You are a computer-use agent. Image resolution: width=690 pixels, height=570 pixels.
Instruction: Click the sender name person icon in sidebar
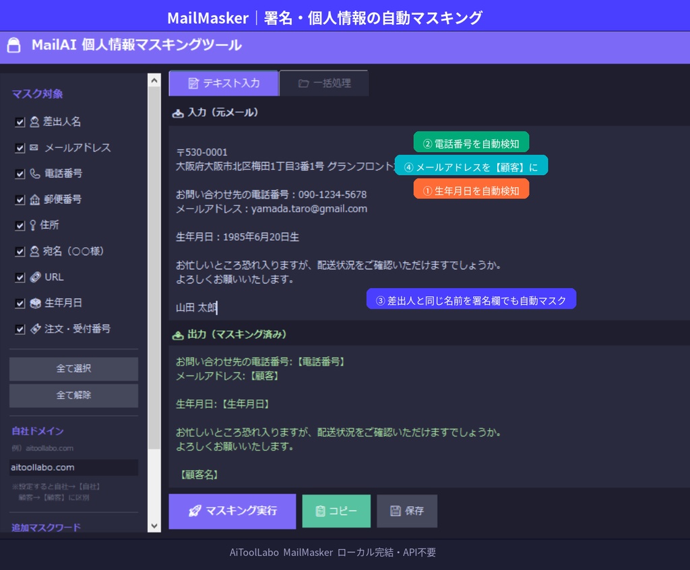click(x=34, y=122)
